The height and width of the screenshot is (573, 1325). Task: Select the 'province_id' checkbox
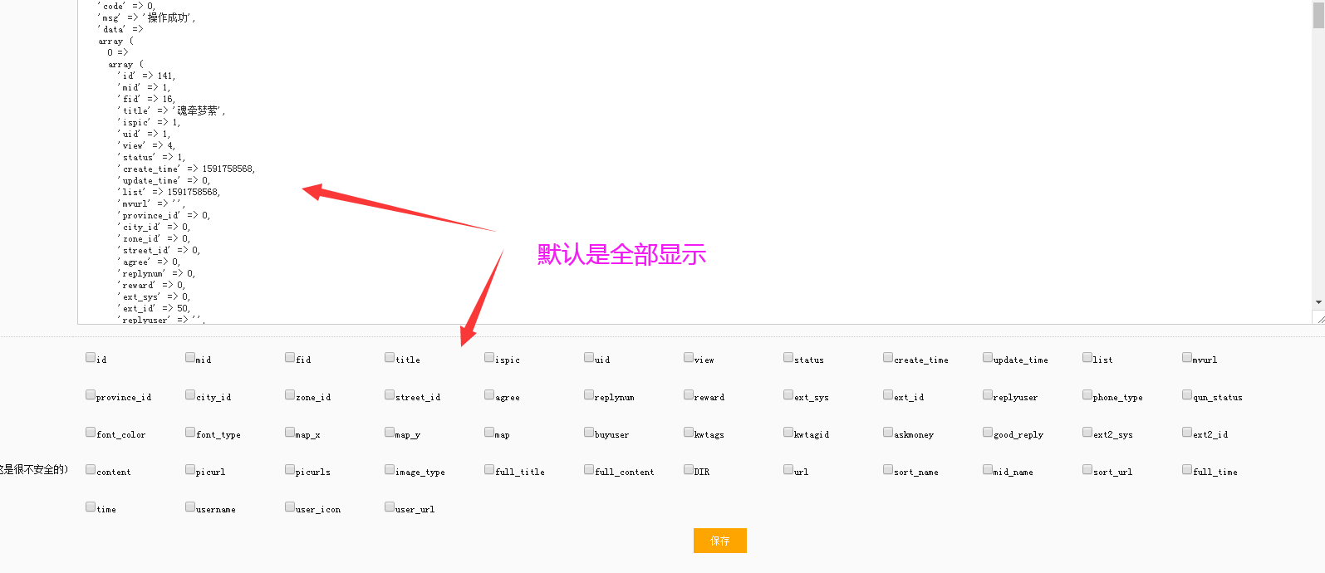point(91,395)
